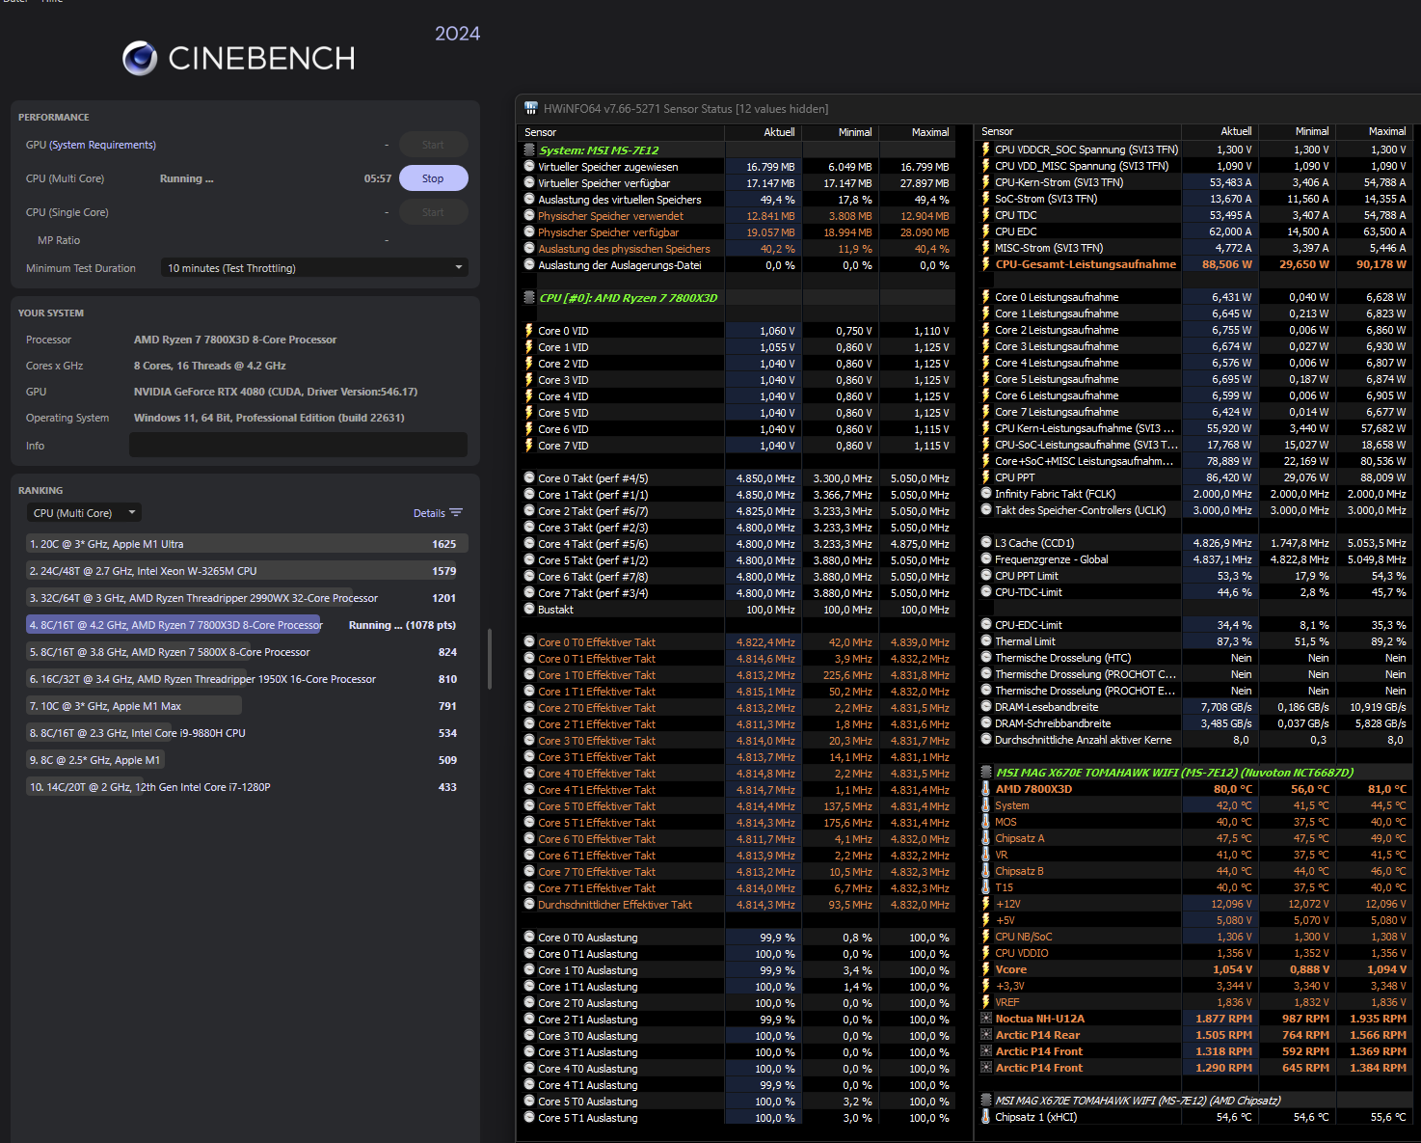The height and width of the screenshot is (1143, 1421).
Task: Click the Core 7 VID sensor row
Action: coord(737,446)
